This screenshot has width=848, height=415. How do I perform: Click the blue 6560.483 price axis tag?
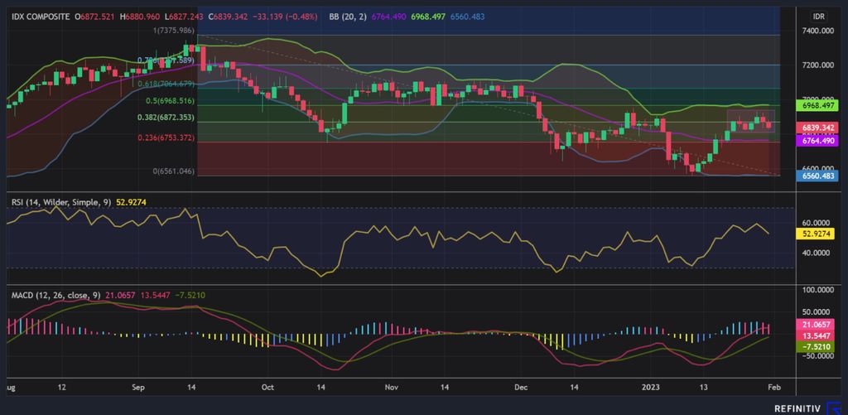point(817,176)
